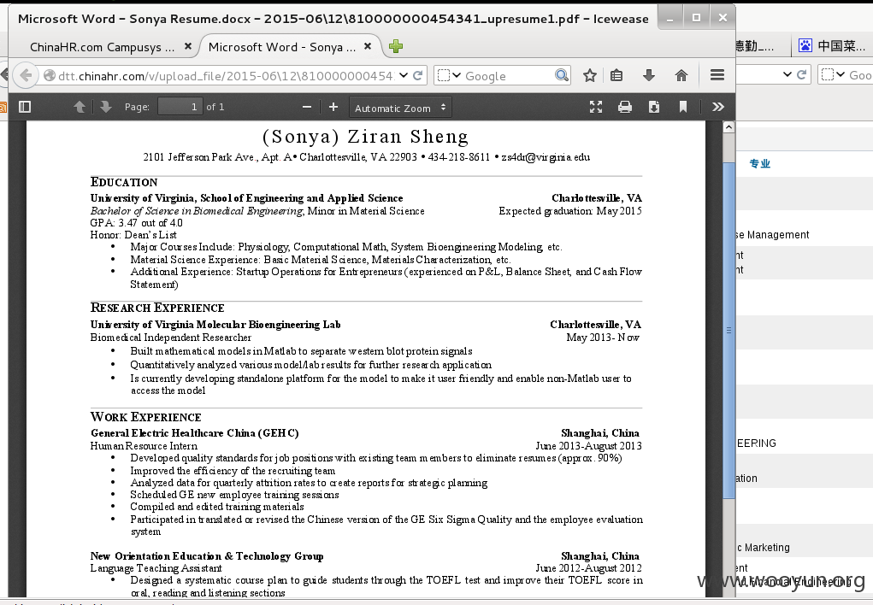Screen dimensions: 873x605
Task: Close the ChinaHR.com Campusys tab
Action: 188,47
